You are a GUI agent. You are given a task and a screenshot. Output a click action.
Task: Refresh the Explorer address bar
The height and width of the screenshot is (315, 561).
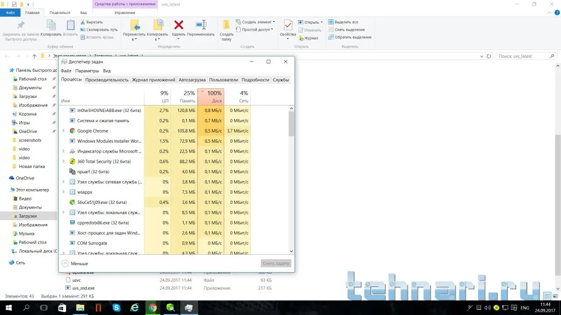point(489,56)
